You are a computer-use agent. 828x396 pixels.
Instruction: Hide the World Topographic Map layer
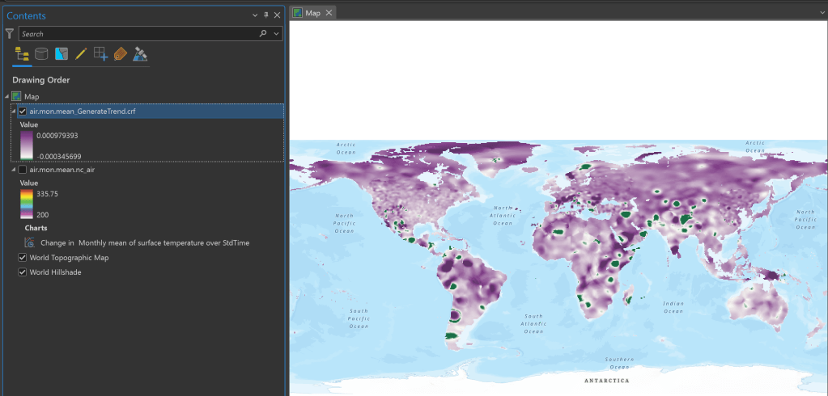(x=23, y=258)
